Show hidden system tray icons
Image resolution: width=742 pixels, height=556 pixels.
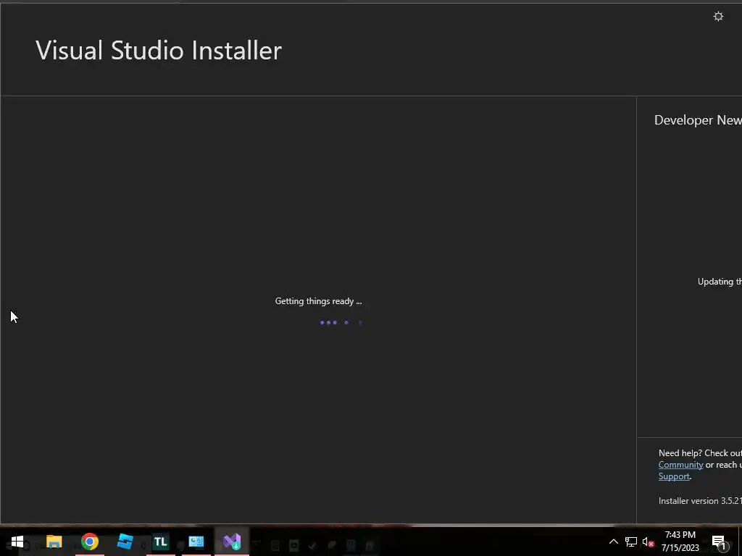tap(613, 542)
